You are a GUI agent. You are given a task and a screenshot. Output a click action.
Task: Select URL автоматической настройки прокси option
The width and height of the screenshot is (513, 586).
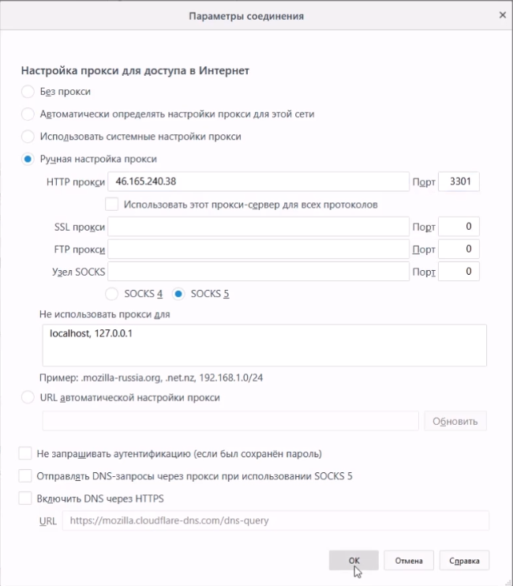(28, 397)
